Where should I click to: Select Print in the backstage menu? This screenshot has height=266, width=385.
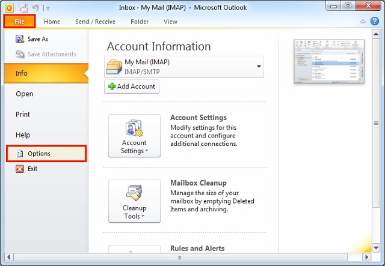23,114
